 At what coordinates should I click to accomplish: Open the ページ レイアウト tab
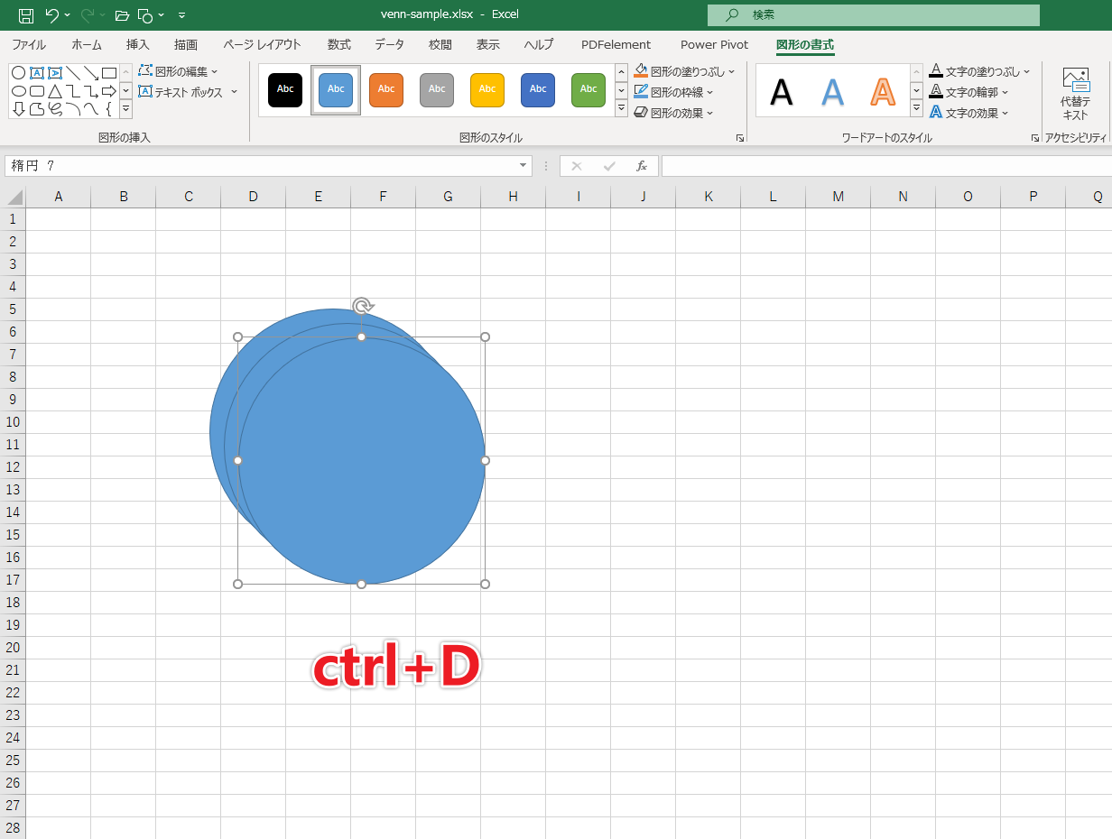[262, 44]
